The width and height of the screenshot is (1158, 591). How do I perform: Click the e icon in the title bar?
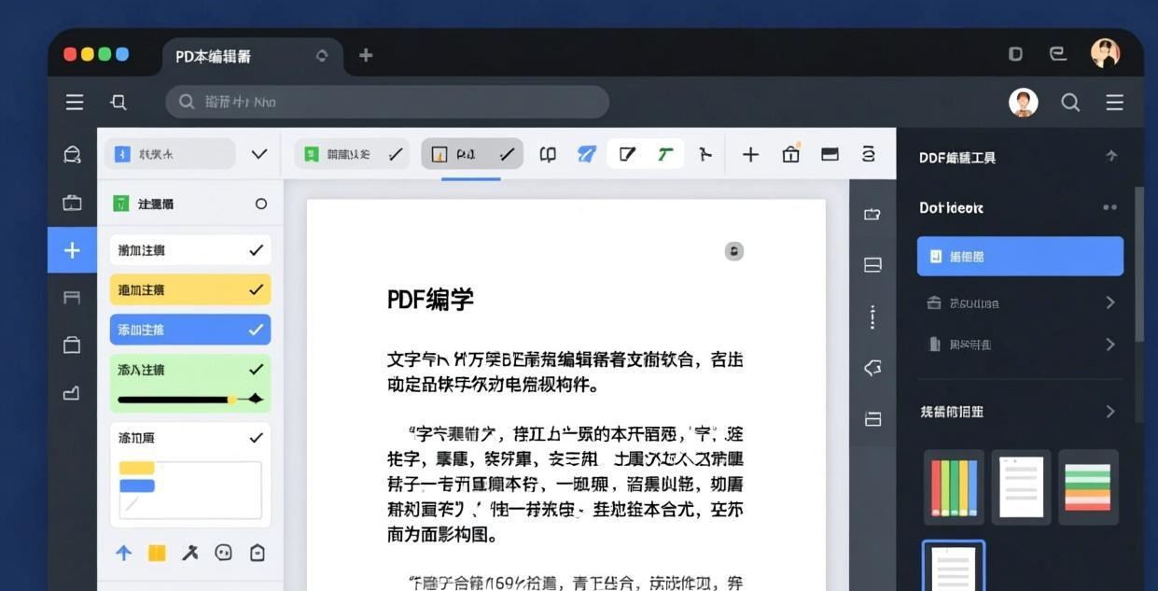1058,54
